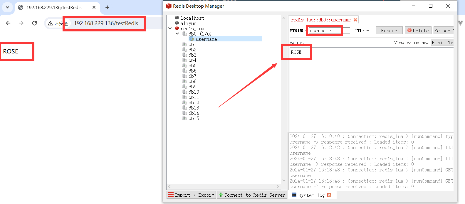Maximize the Redis Desktop Manager window
465x204 pixels.
[x=431, y=6]
